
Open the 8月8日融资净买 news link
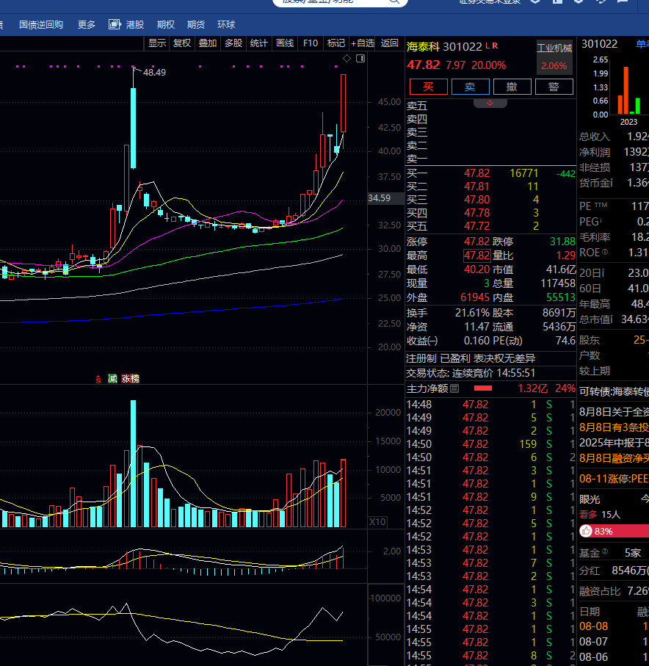pos(614,458)
